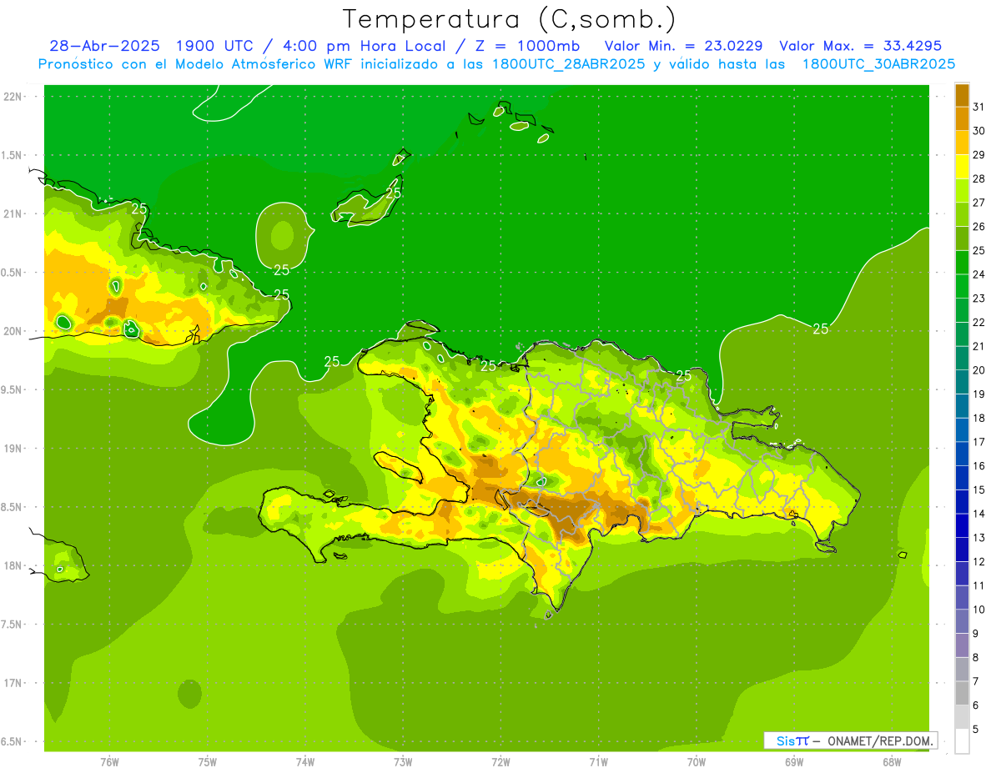Click the '75W' longitude axis label

208,762
